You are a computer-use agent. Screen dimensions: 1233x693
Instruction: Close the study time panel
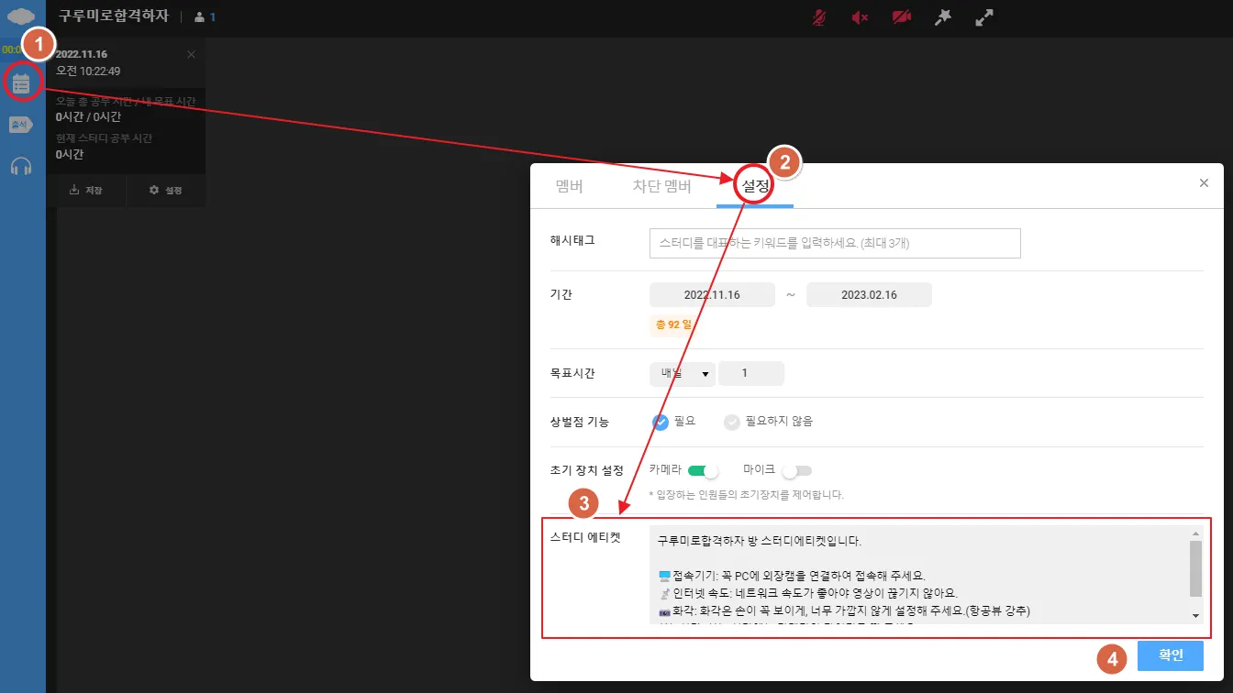pyautogui.click(x=191, y=54)
